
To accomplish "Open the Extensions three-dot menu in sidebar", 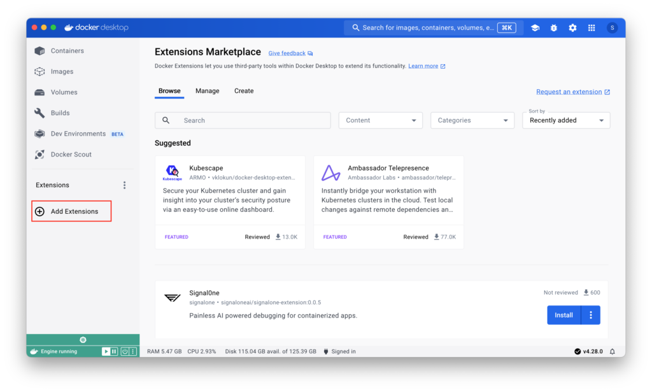I will point(124,185).
